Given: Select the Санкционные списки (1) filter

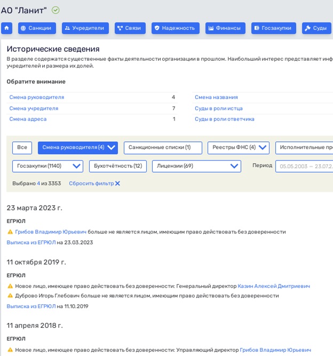Looking at the screenshot, I should [163, 148].
